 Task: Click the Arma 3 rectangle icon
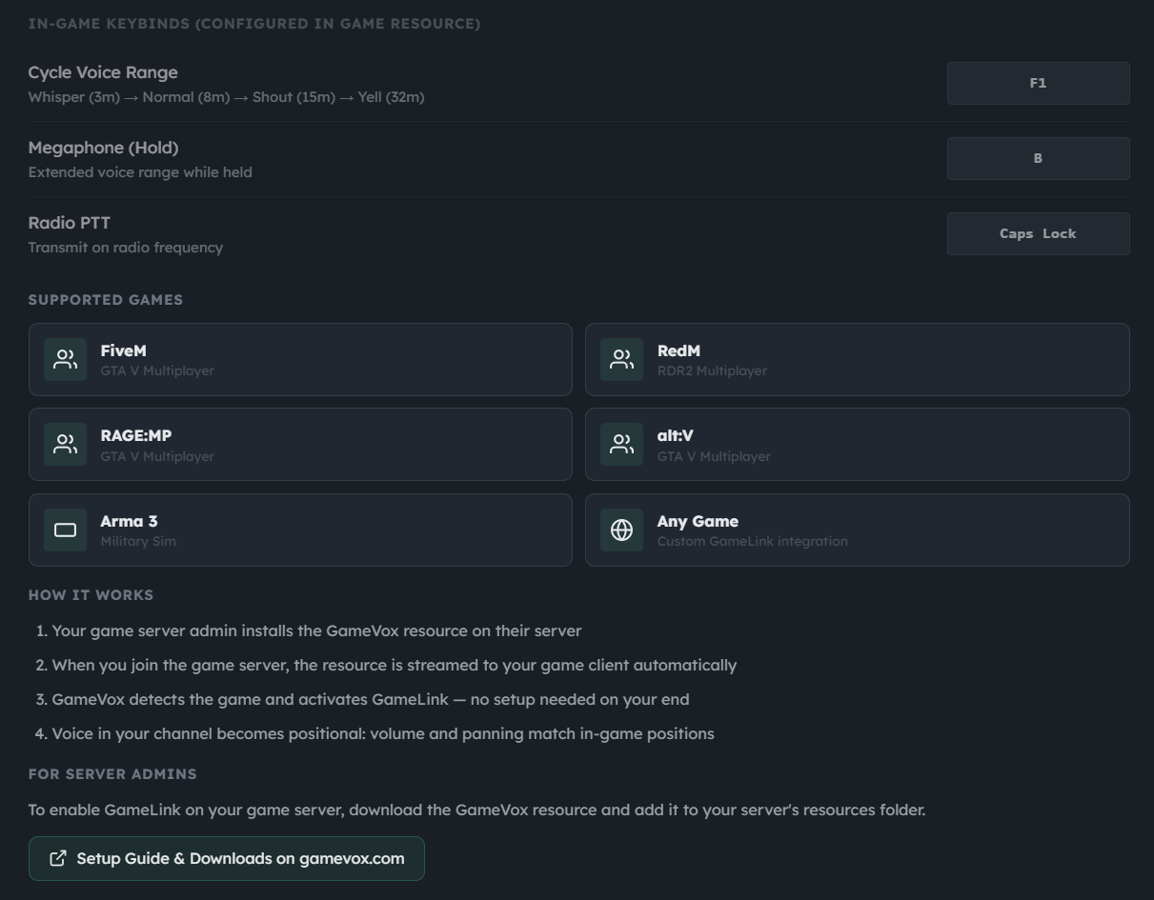point(65,530)
